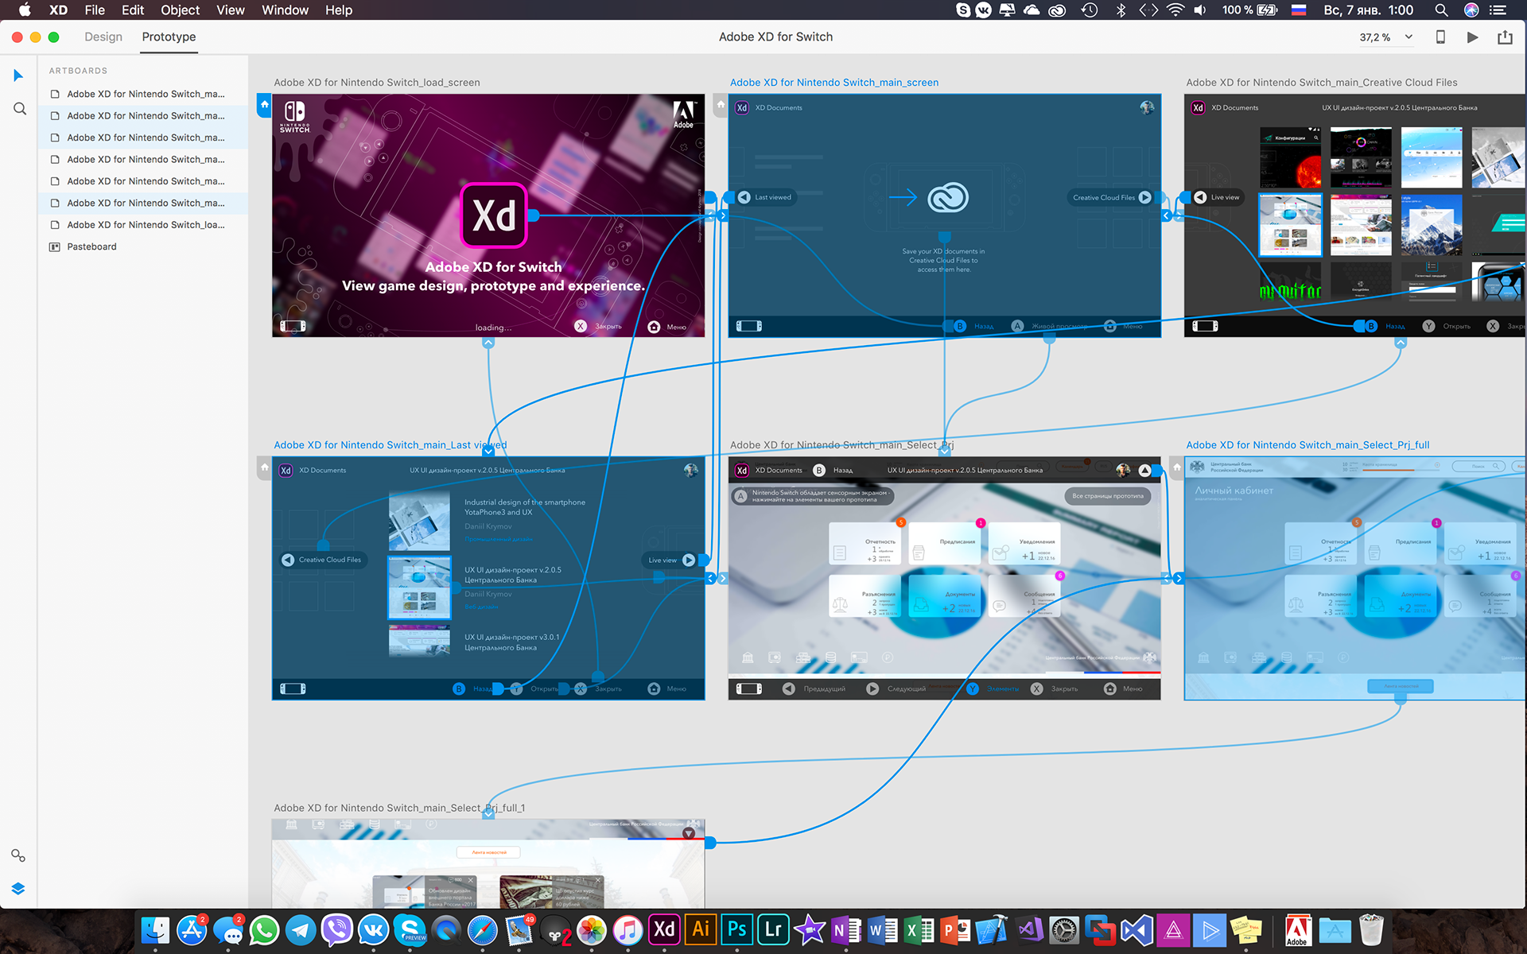
Task: Click the Bluetooth icon in menu bar
Action: pyautogui.click(x=1121, y=10)
